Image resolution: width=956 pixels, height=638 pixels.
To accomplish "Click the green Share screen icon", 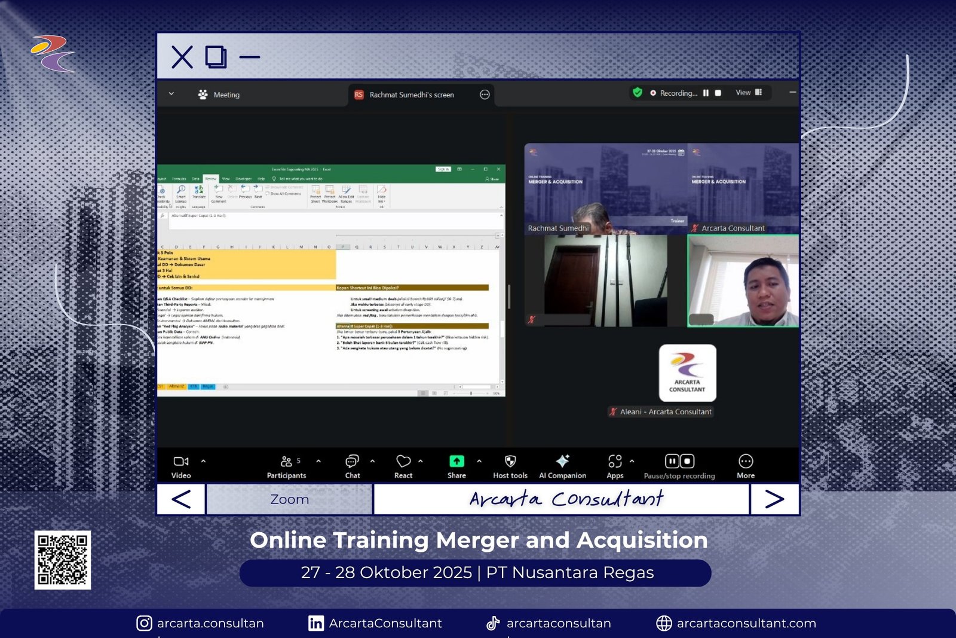I will click(456, 461).
